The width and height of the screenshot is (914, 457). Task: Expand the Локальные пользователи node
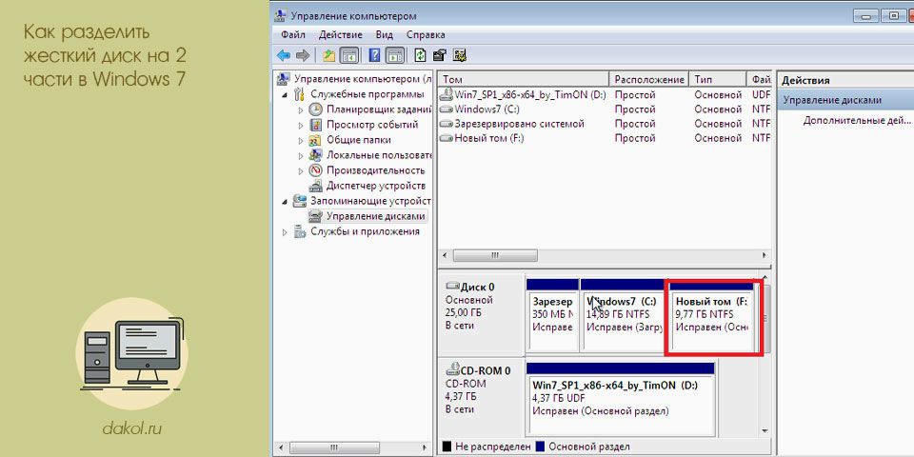pos(301,155)
